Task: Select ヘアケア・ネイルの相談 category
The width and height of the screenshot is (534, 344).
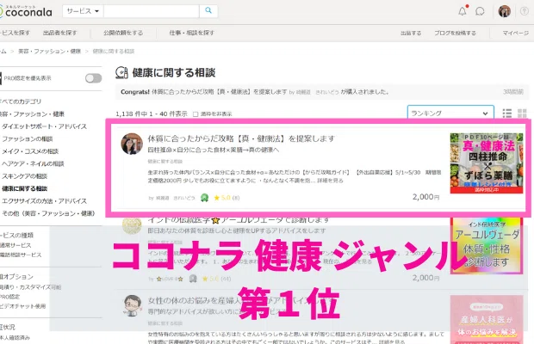Action: click(x=33, y=164)
